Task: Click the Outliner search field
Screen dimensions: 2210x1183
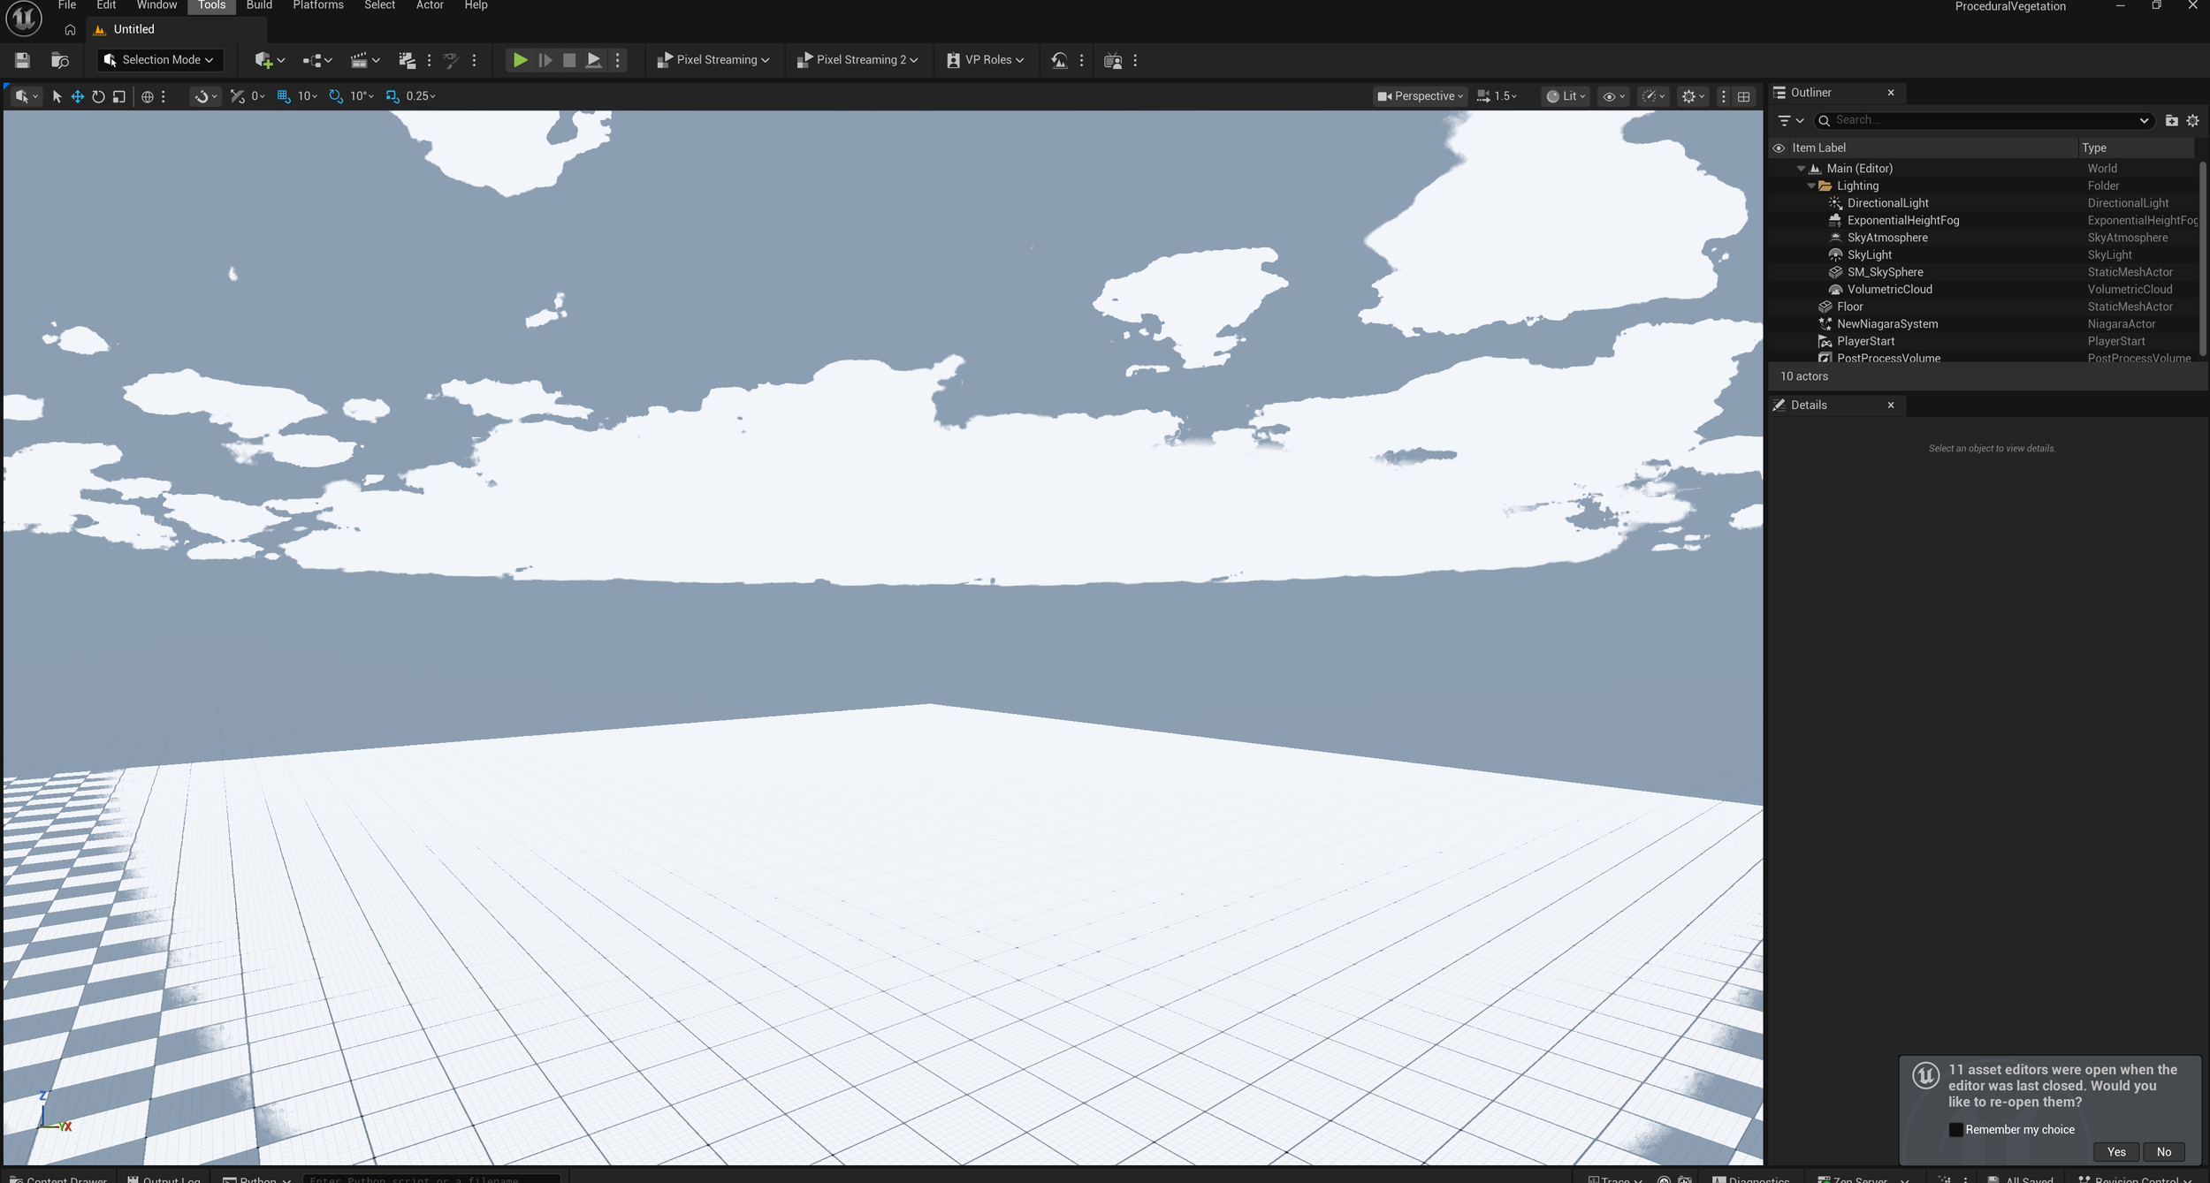Action: tap(1980, 120)
